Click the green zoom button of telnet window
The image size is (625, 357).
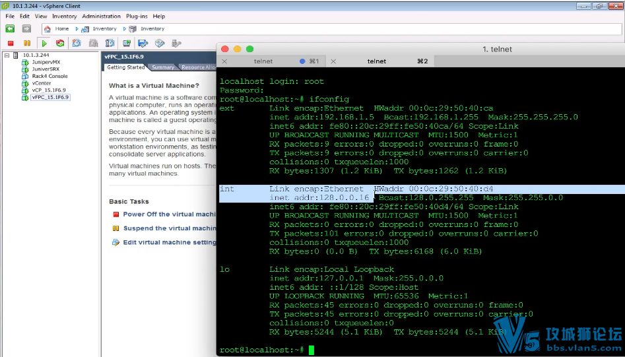[x=249, y=49]
